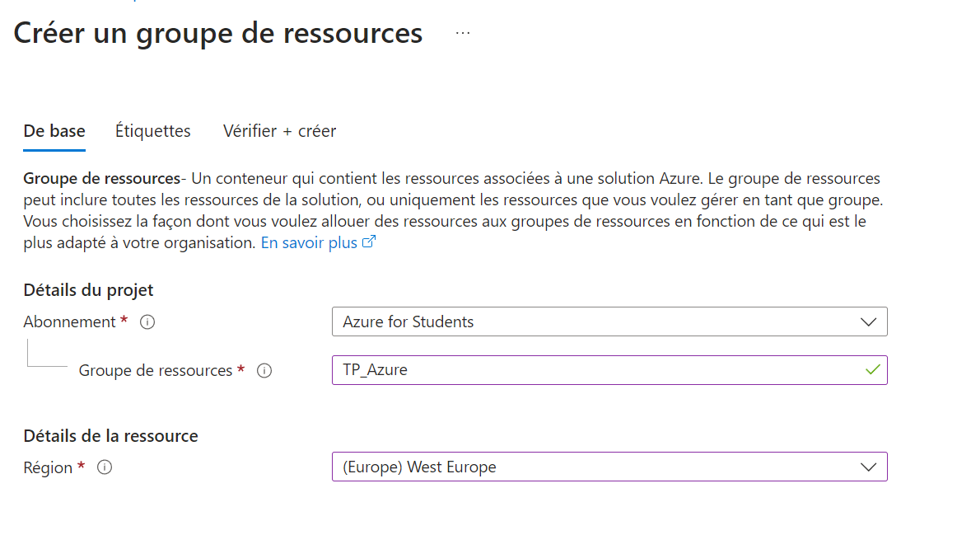957x535 pixels.
Task: Click the external link icon after En savoir plus
Action: click(x=369, y=241)
